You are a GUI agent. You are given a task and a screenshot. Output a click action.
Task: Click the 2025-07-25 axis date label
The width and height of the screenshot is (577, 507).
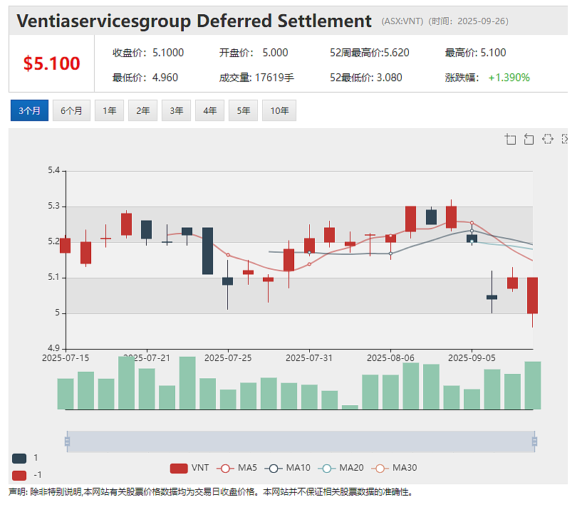[228, 358]
